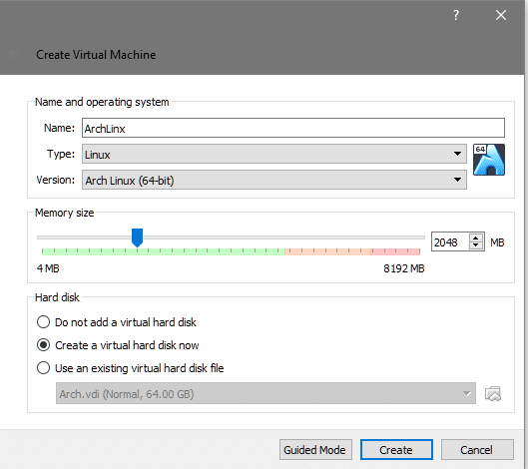Click the red zone of memory slider

[395, 251]
